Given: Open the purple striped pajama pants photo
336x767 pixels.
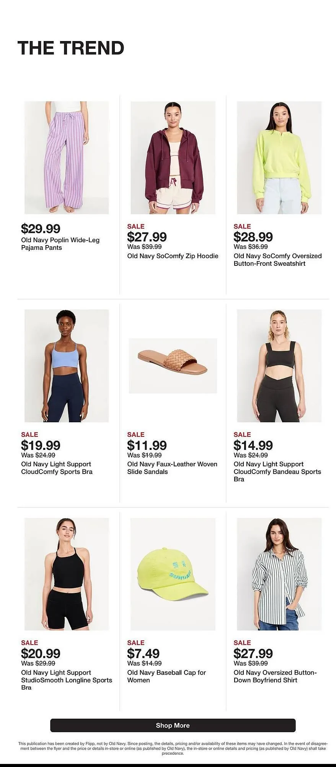Looking at the screenshot, I should click(x=67, y=158).
